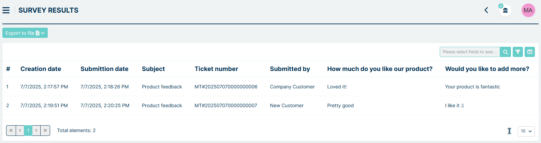Open the column chooser icon
Image resolution: width=541 pixels, height=143 pixels.
pos(530,52)
